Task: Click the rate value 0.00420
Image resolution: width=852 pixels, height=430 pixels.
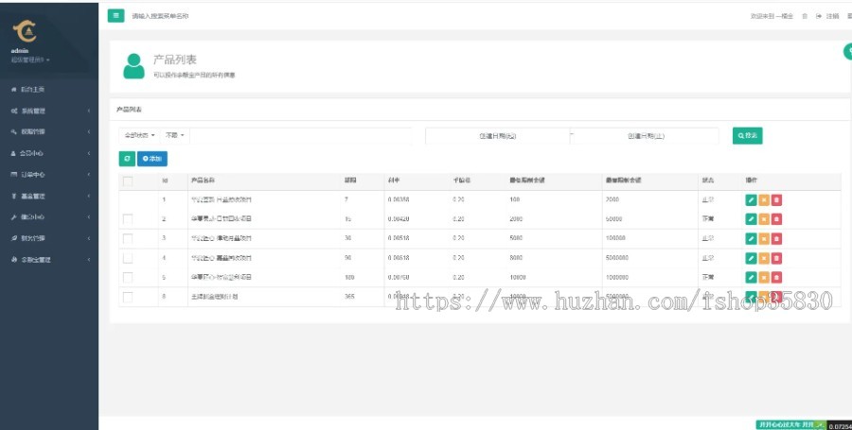Action: pos(399,219)
